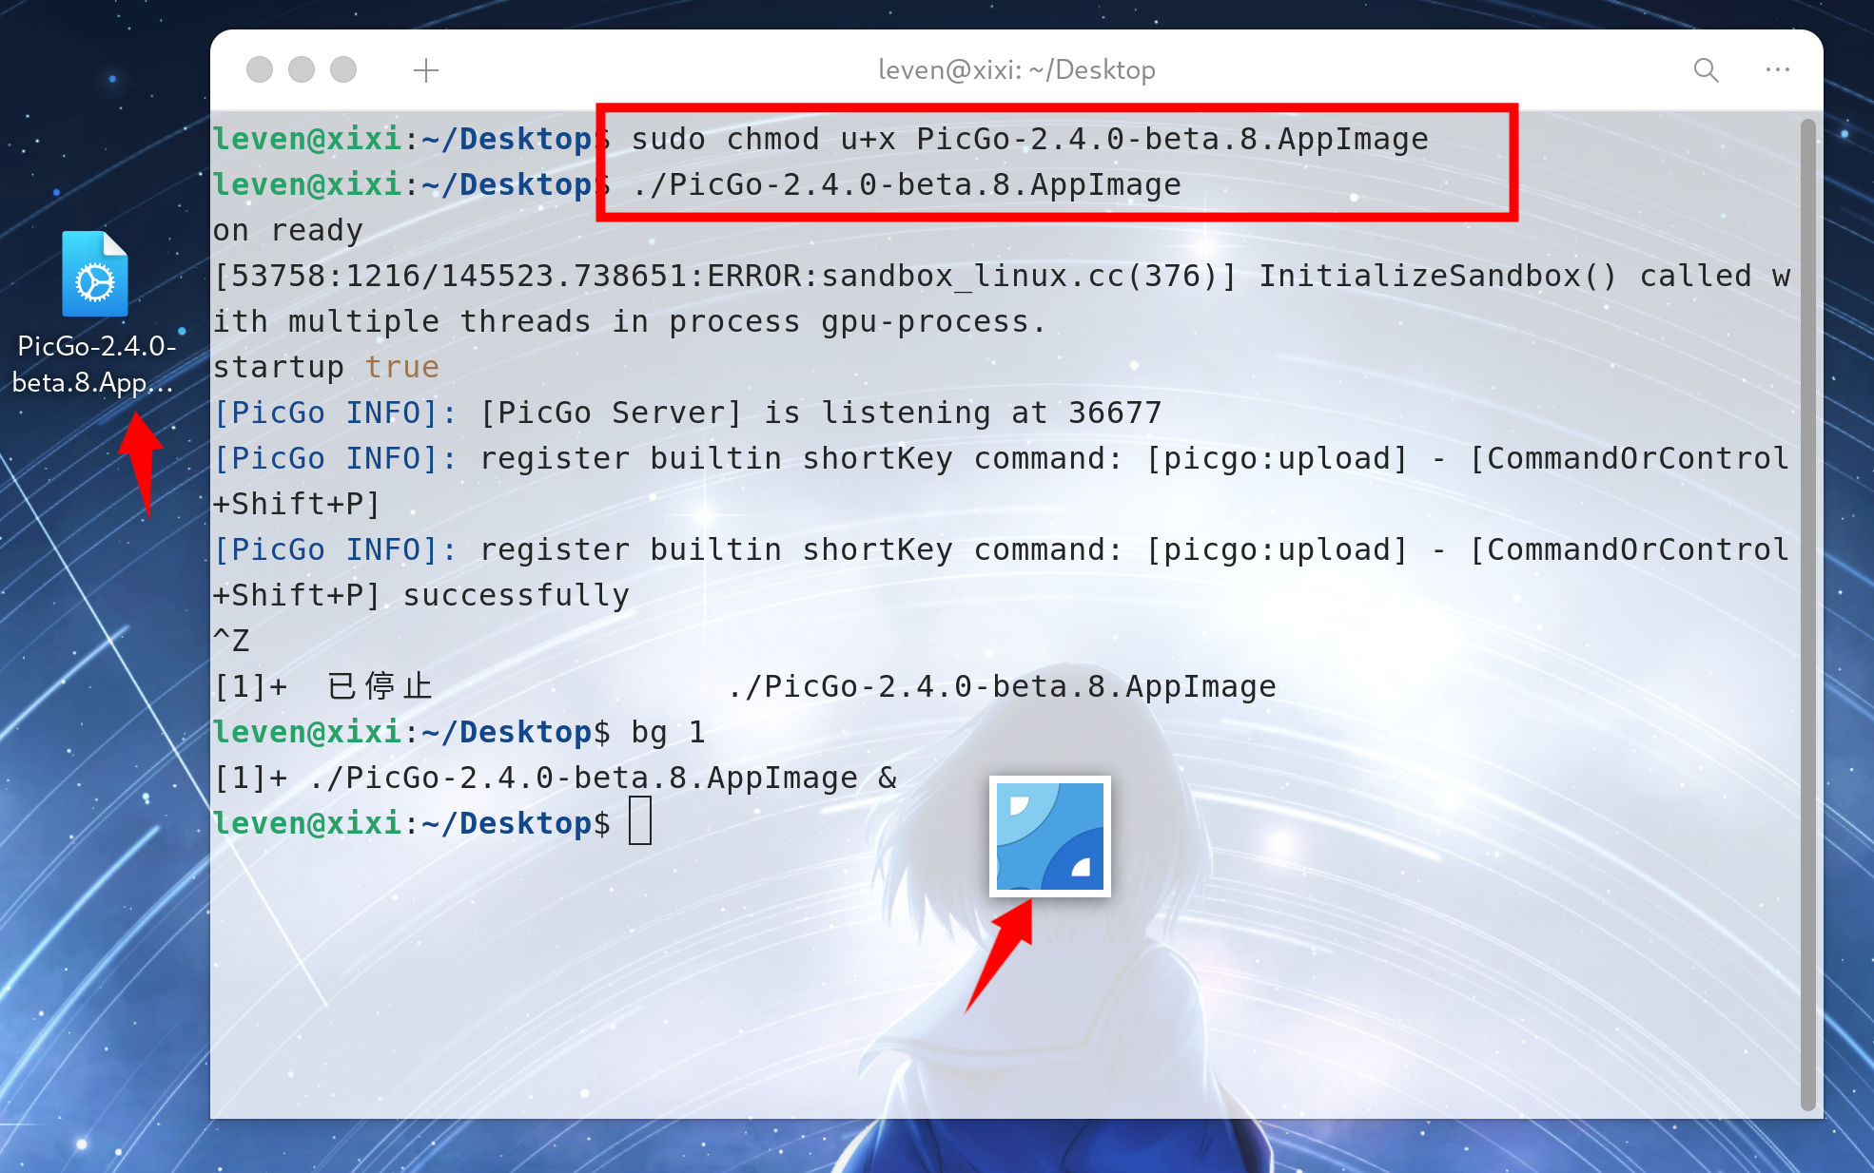Click the PicGo-2.4.0-beta.8.App... desktop label

pyautogui.click(x=95, y=364)
